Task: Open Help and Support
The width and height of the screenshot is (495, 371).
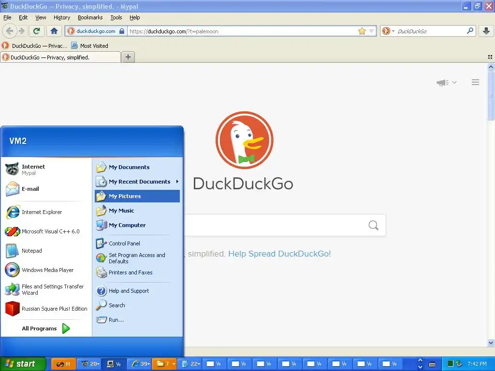Action: click(137, 291)
